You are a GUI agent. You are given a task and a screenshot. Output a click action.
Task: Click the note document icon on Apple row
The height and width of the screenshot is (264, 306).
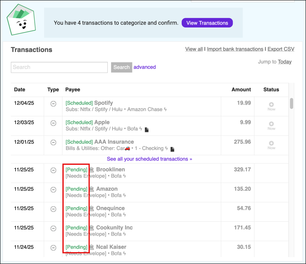click(147, 129)
